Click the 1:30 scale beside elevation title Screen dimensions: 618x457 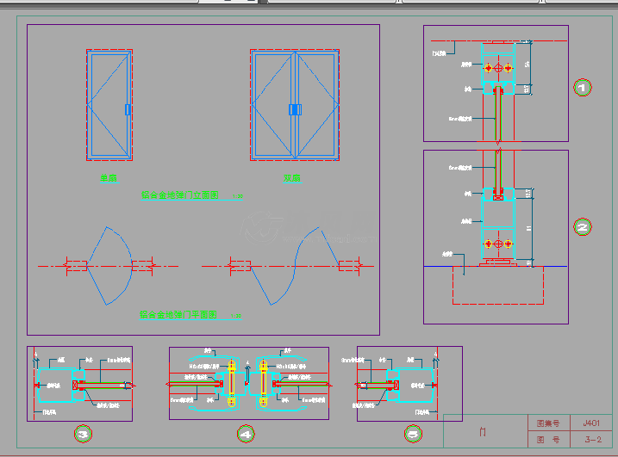[238, 196]
